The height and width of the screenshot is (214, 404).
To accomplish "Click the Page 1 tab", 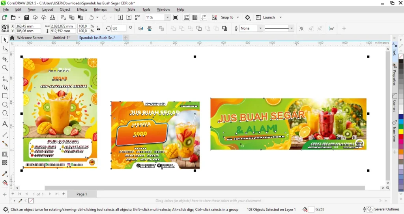I will click(82, 194).
